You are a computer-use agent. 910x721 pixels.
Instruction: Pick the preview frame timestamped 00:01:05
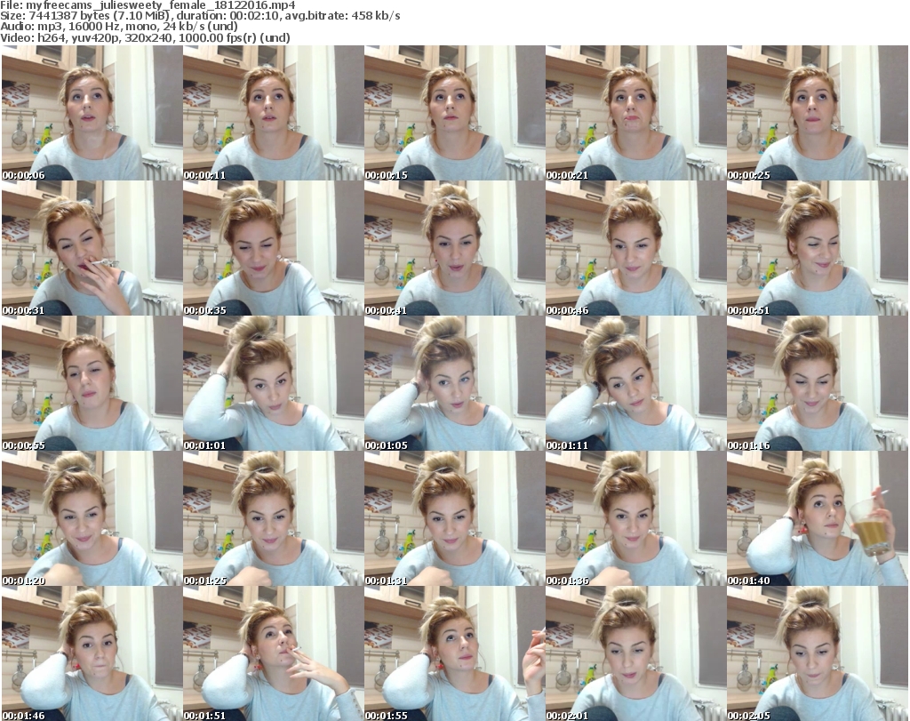(454, 383)
